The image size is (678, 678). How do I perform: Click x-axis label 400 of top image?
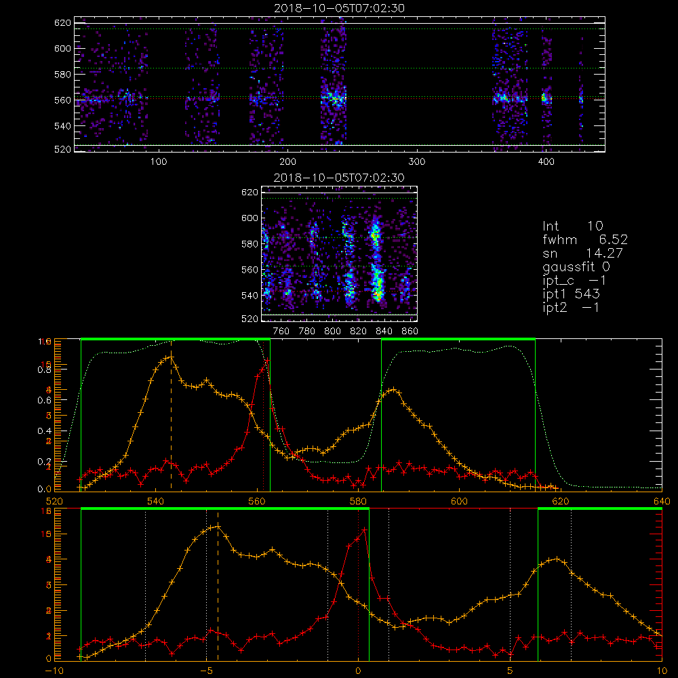546,162
